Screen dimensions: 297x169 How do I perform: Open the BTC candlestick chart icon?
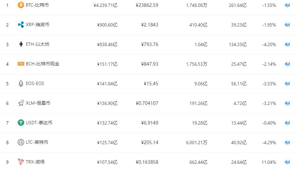point(287,5)
